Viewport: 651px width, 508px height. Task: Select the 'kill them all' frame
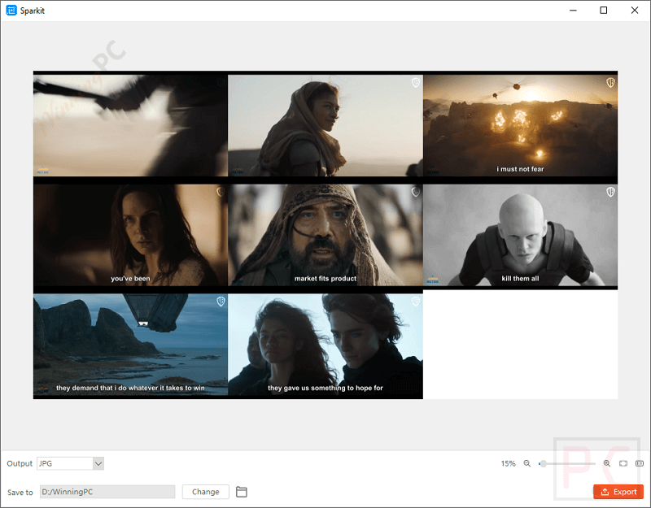[x=520, y=235]
